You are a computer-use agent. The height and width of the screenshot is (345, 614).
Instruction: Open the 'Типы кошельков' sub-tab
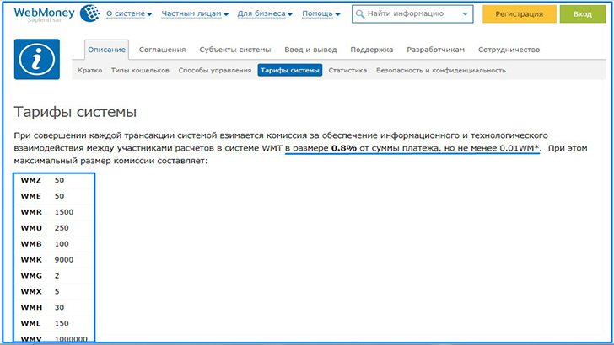140,71
